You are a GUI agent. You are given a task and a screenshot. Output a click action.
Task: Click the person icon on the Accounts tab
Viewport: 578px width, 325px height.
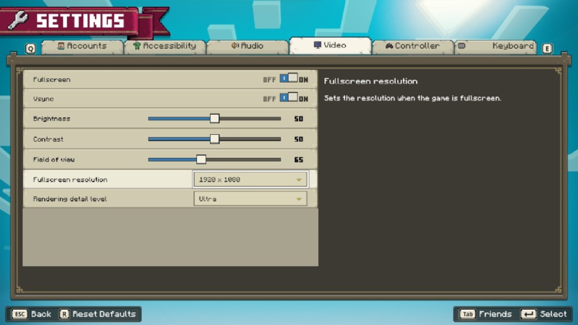(61, 46)
